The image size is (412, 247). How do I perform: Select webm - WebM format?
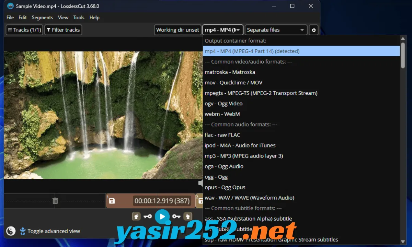tap(301, 114)
